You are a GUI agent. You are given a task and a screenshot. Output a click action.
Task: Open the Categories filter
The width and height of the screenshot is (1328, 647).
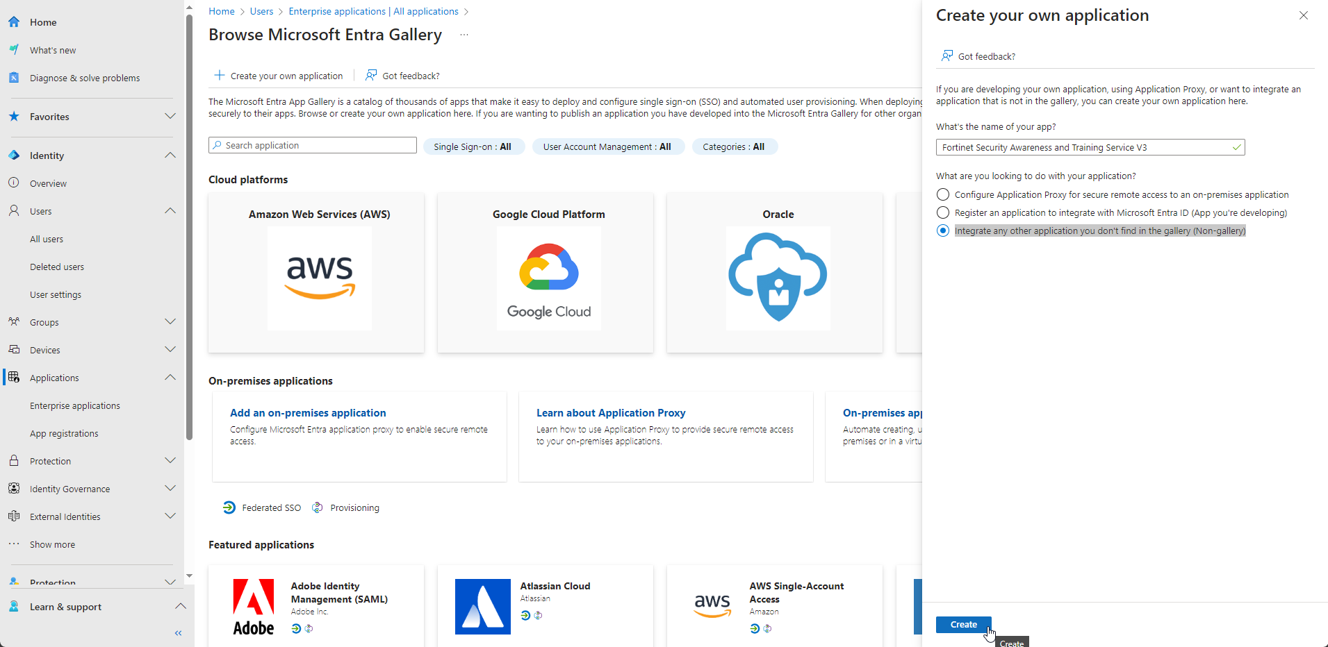coord(735,146)
